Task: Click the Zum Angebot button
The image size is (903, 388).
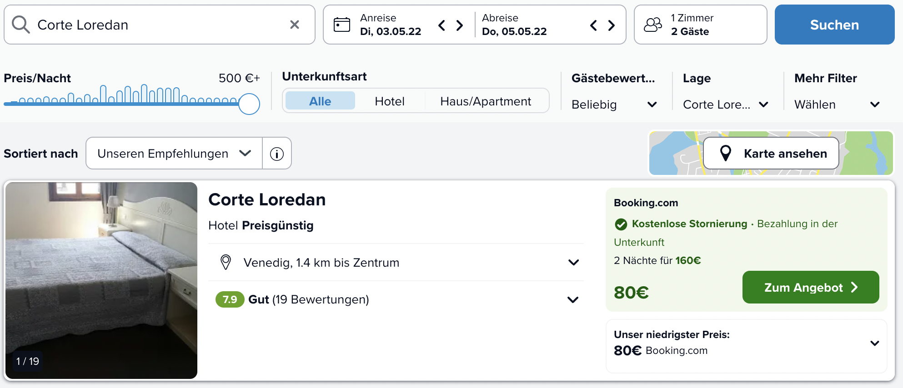Action: (x=810, y=287)
